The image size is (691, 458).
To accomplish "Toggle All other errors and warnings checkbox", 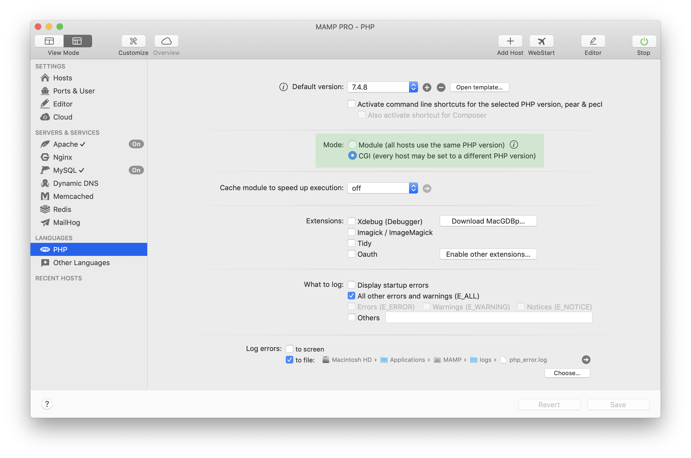I will coord(352,296).
